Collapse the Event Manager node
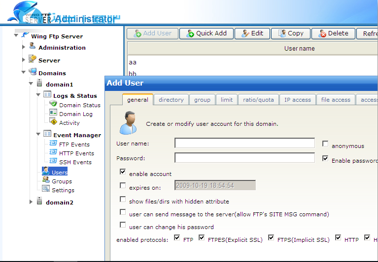This screenshot has width=378, height=262. coord(38,134)
